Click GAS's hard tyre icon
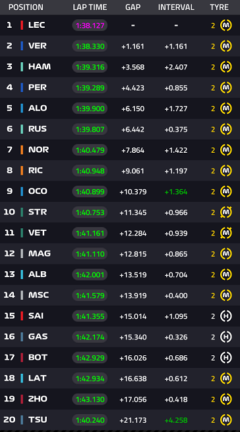This screenshot has height=432, width=240. point(226,337)
